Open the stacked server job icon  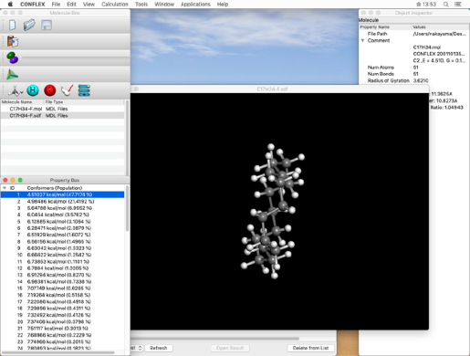point(84,90)
